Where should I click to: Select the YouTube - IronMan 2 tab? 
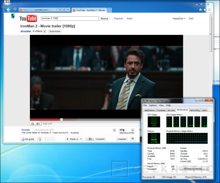click(x=89, y=10)
